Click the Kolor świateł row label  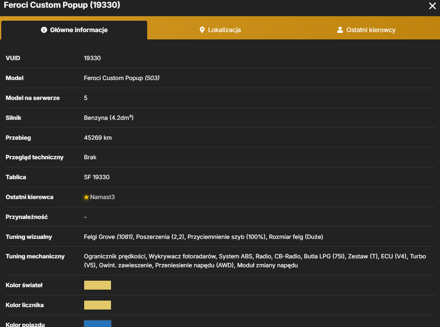tap(24, 285)
